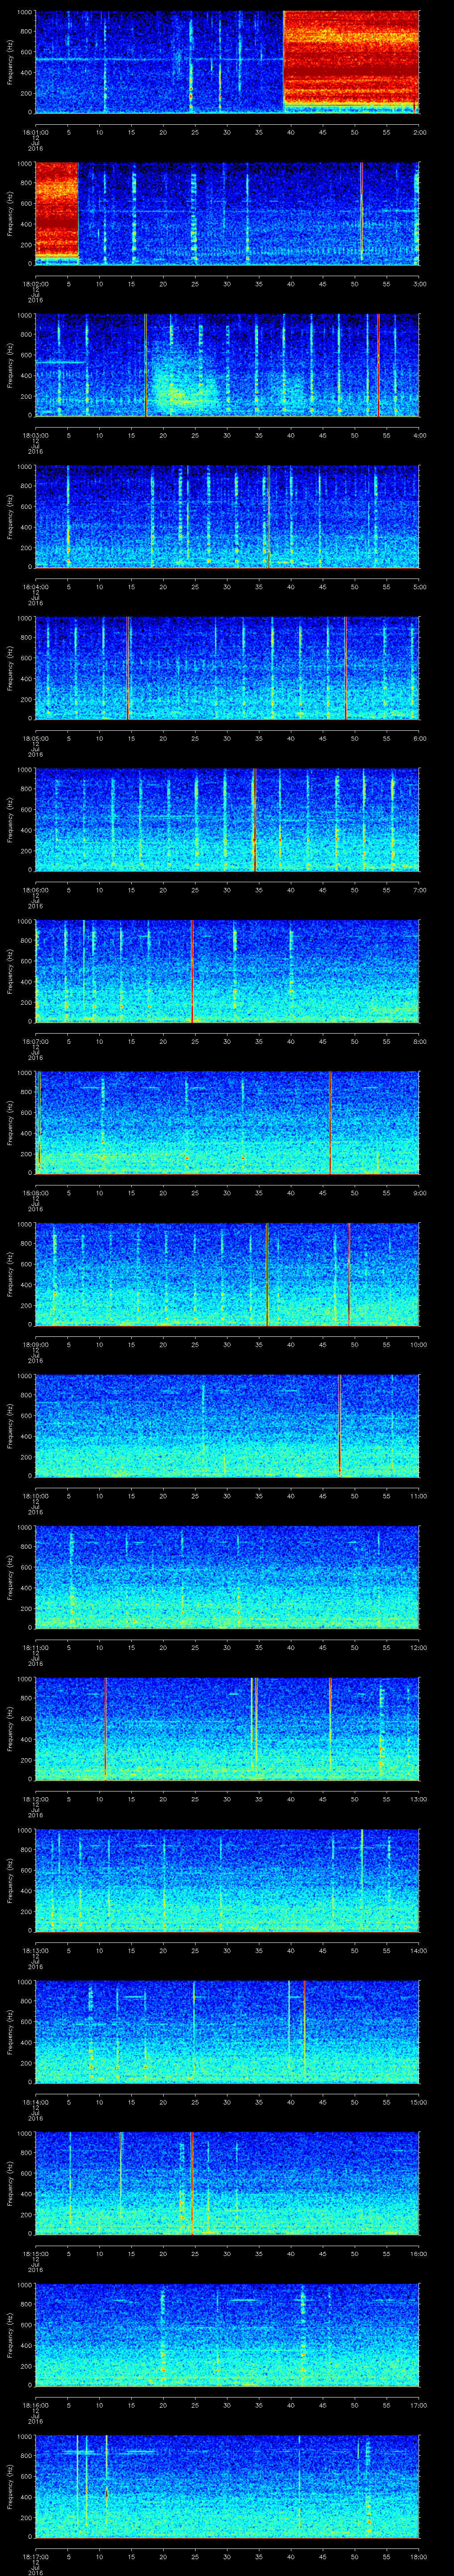Viewport: 454px width, 2576px height.
Task: Click the 18:00 end time label
Action: pyautogui.click(x=419, y=2556)
